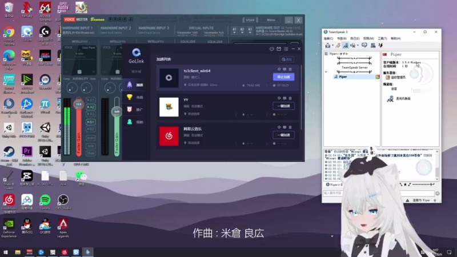Open the AIDA64 Extreme desktop shortcut
This screenshot has height=257, width=457.
(45, 11)
